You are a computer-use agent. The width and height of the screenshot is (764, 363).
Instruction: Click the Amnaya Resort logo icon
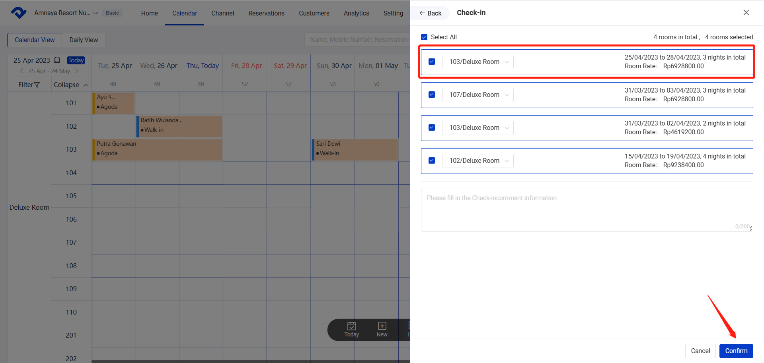[x=19, y=13]
